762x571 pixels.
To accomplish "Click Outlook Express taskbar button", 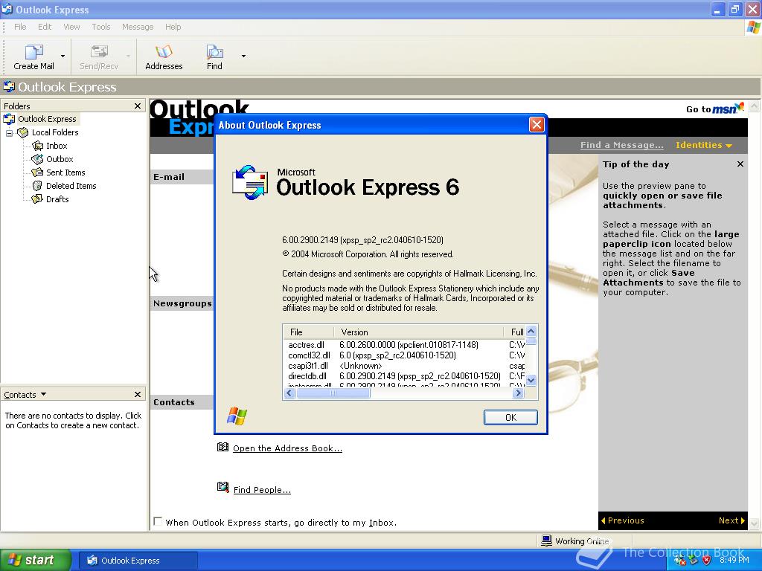I will click(x=138, y=561).
